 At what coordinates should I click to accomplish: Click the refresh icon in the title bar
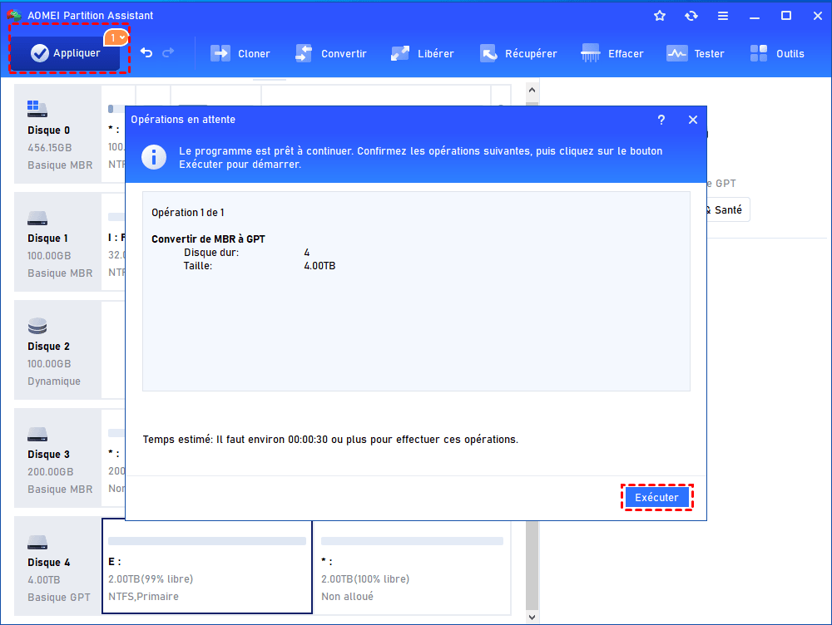(x=691, y=16)
